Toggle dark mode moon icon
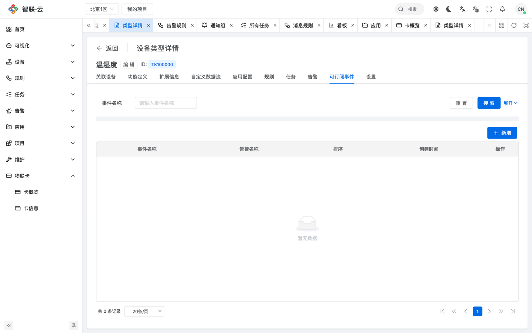This screenshot has width=532, height=333. 449,9
